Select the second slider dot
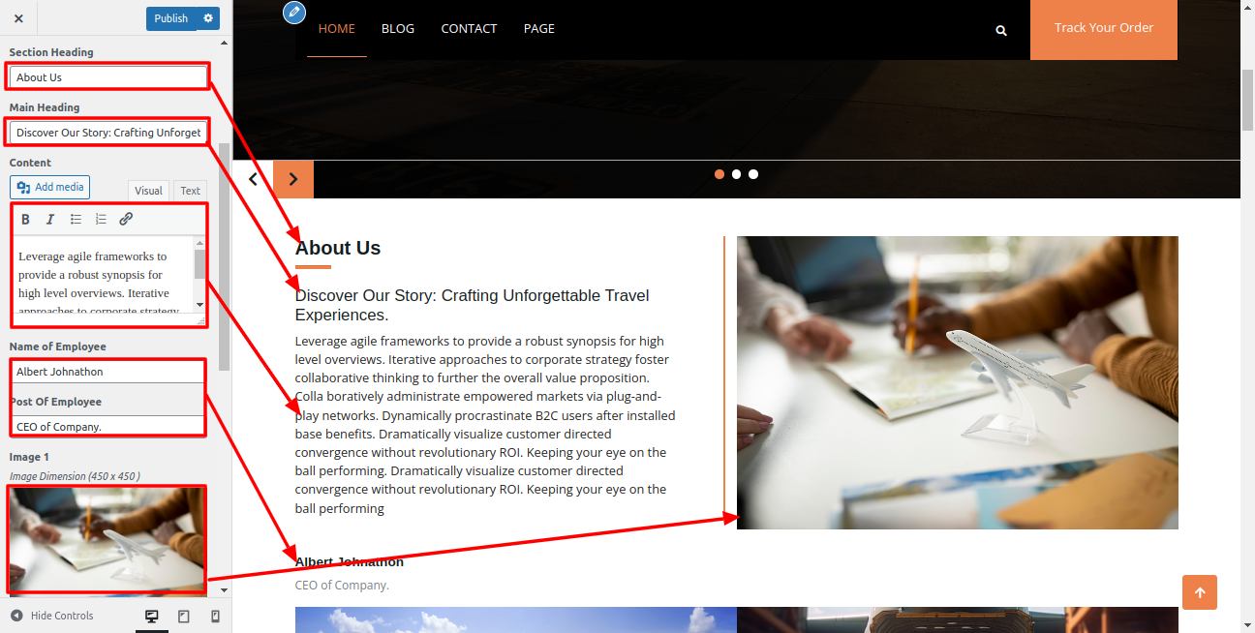The height and width of the screenshot is (633, 1255). point(737,174)
